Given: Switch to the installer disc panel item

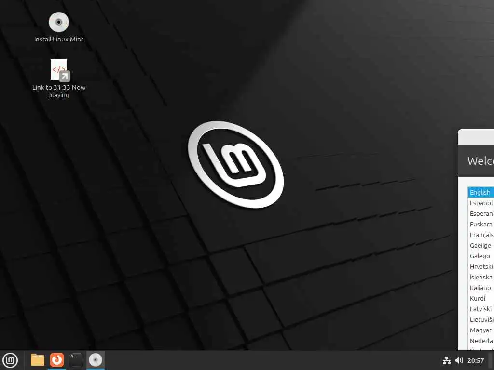Looking at the screenshot, I should pyautogui.click(x=96, y=360).
